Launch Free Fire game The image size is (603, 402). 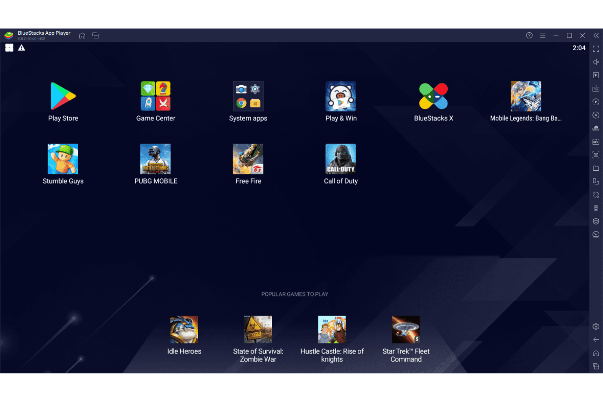248,159
